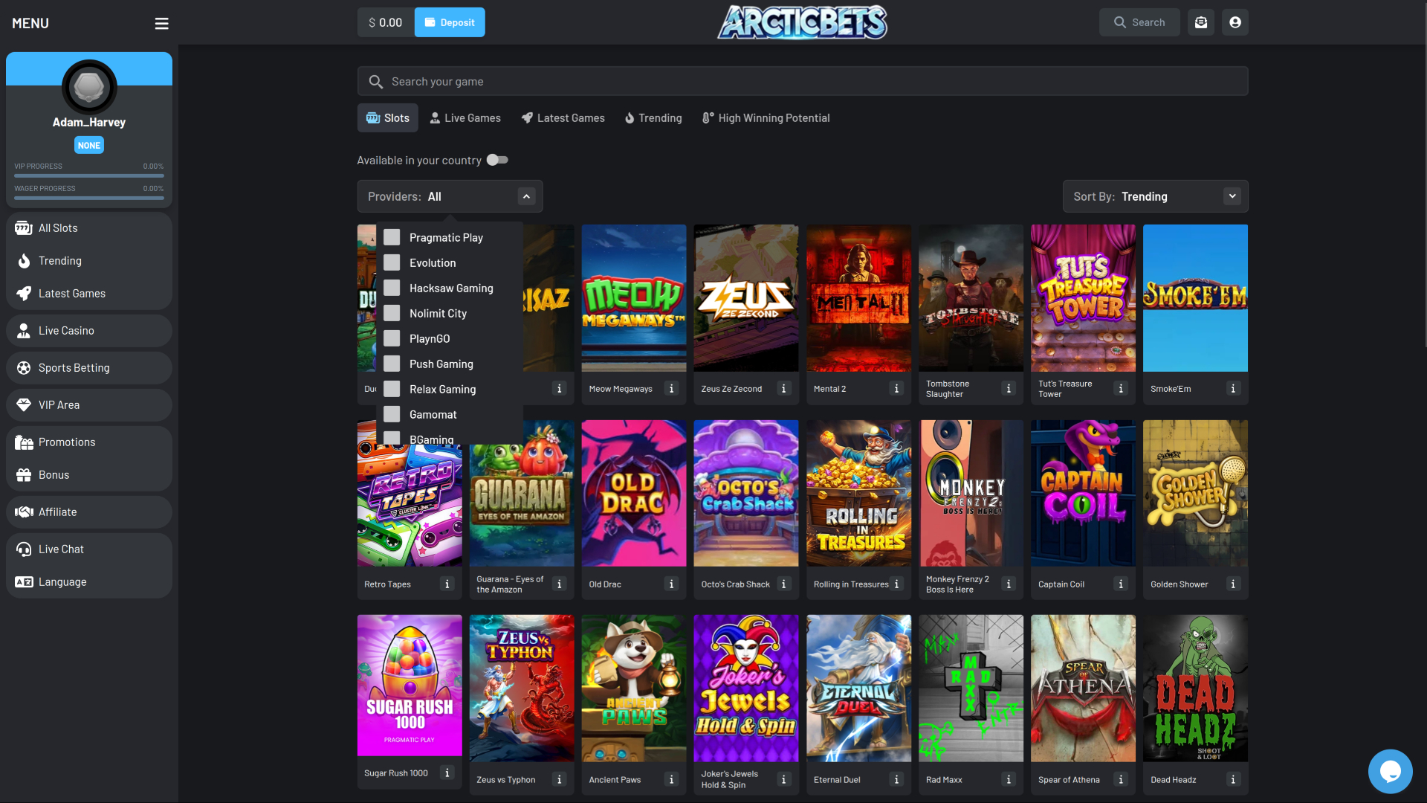Check the Pragmatic Play provider

coord(392,237)
